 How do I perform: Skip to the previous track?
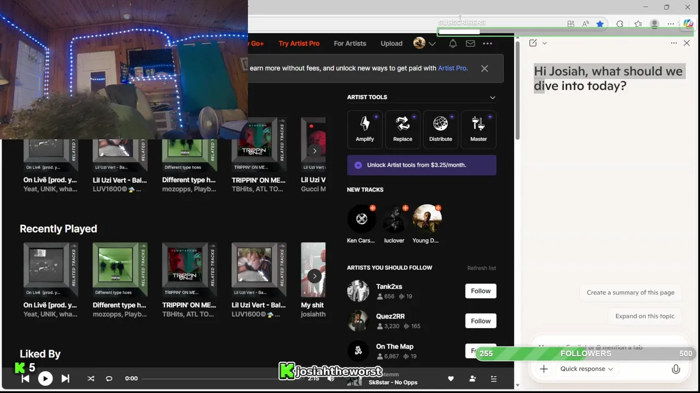click(x=25, y=378)
